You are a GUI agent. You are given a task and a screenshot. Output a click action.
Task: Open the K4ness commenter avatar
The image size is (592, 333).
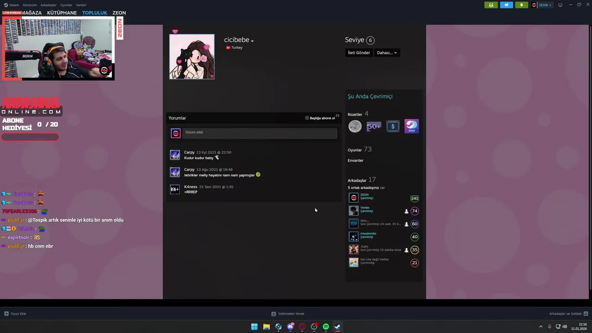(175, 189)
